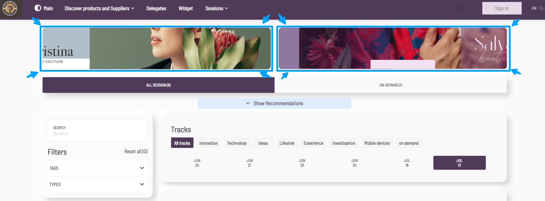
Task: Open the search magnifier icon
Action: [460, 8]
